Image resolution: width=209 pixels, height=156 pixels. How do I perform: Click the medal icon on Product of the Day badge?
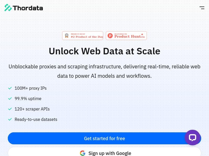(67, 35)
